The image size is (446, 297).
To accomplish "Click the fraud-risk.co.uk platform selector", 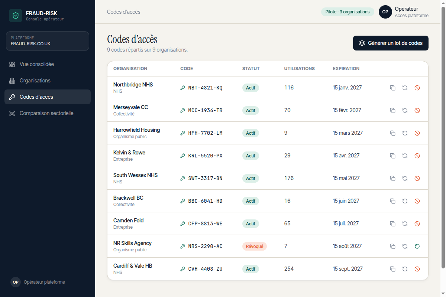I will [x=48, y=41].
